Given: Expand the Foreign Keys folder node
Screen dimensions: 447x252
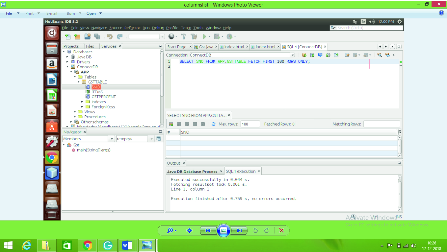Looking at the screenshot, I should [82, 107].
